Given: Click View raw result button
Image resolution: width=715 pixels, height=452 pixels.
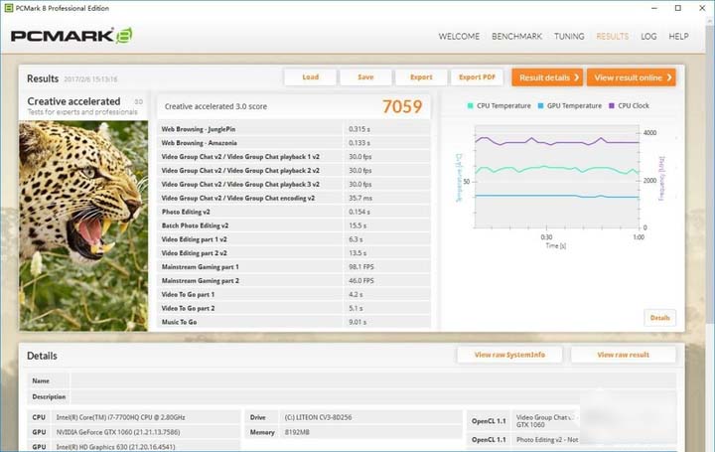Looking at the screenshot, I should (623, 355).
